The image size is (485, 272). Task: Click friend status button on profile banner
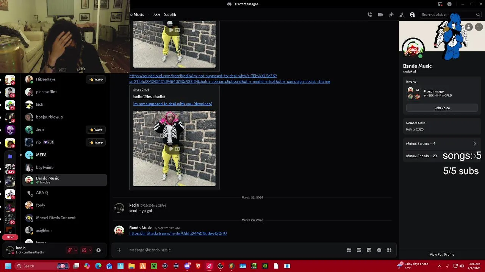point(469,27)
